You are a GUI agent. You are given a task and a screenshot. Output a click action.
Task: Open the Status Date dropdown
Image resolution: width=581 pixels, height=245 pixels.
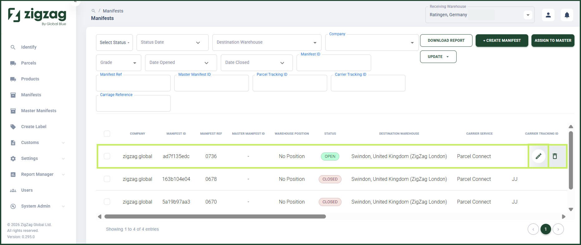(x=172, y=42)
